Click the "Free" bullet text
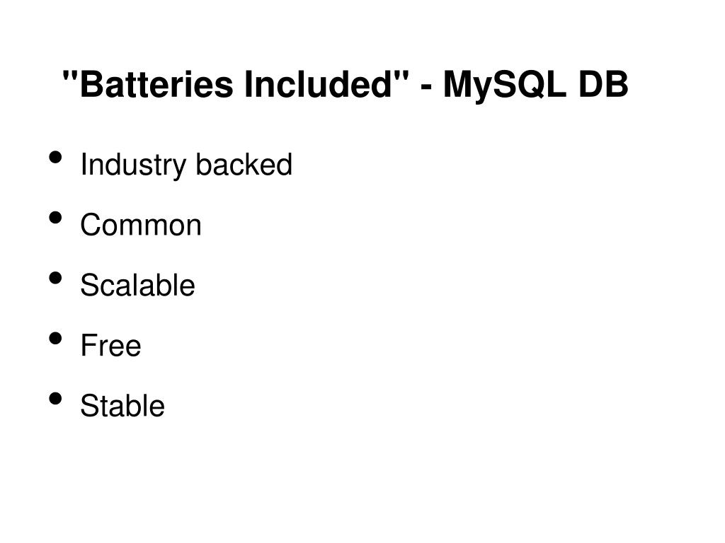 coord(110,345)
